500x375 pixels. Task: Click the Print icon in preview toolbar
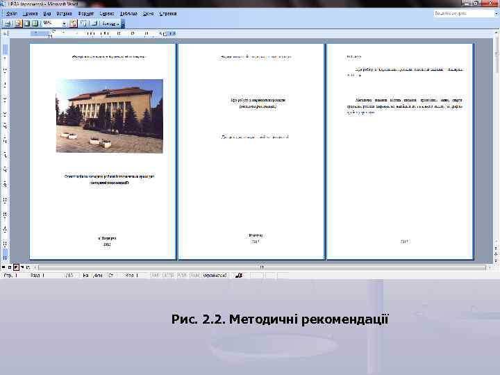[8, 24]
